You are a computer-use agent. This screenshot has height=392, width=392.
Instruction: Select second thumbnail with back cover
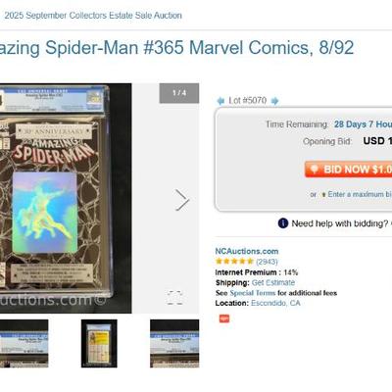pos(99,344)
